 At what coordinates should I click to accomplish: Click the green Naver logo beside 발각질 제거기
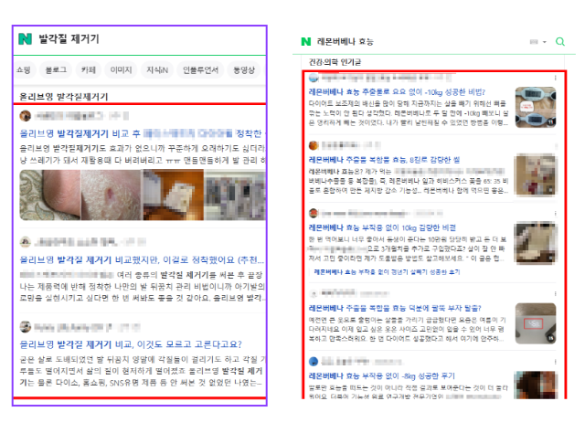coord(26,38)
